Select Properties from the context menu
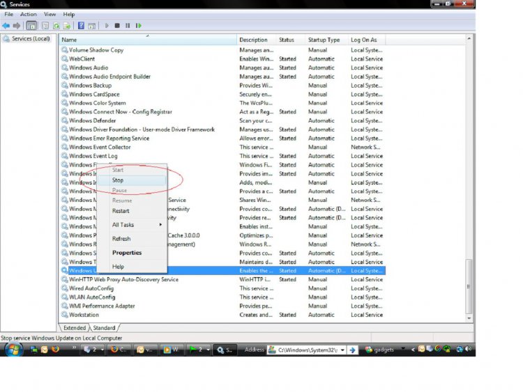The height and width of the screenshot is (392, 523). click(127, 253)
